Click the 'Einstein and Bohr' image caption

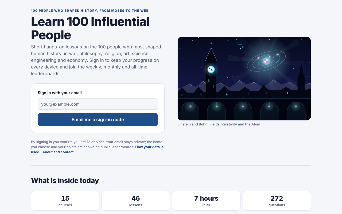coord(219,124)
